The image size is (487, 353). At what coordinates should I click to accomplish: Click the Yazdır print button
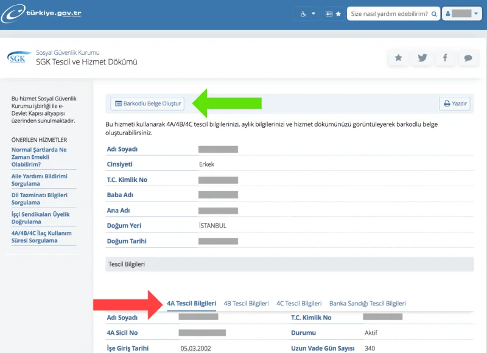[455, 103]
